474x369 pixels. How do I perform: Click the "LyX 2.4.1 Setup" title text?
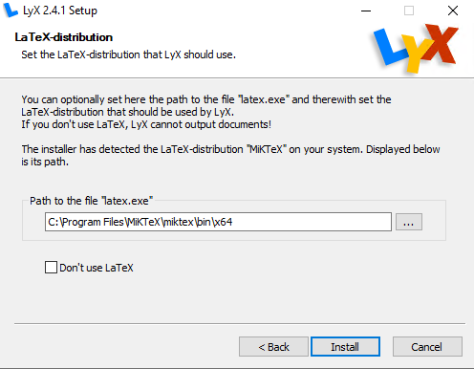pyautogui.click(x=60, y=11)
